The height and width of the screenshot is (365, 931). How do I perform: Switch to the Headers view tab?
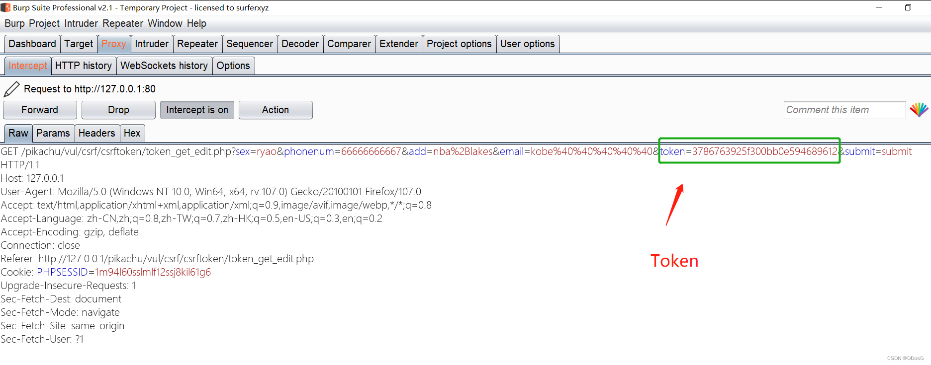tap(96, 133)
